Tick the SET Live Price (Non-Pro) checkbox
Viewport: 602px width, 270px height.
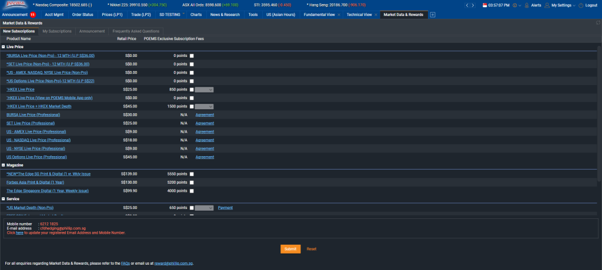click(192, 64)
